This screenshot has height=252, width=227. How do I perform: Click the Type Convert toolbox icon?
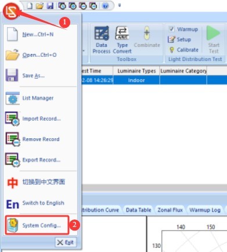tap(122, 40)
